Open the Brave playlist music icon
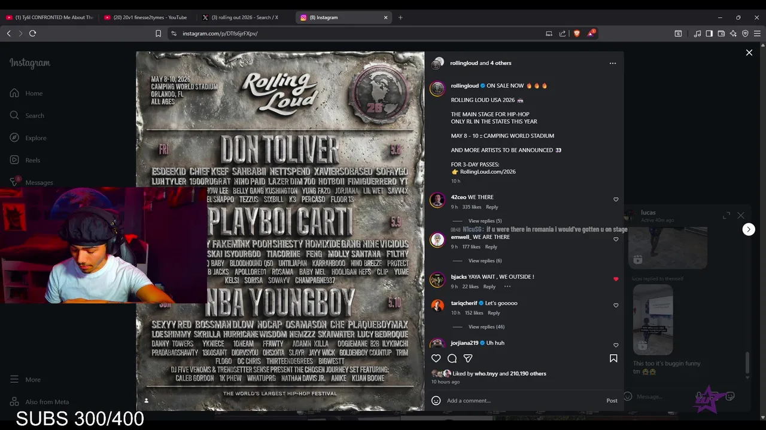The height and width of the screenshot is (430, 766). pos(697,33)
